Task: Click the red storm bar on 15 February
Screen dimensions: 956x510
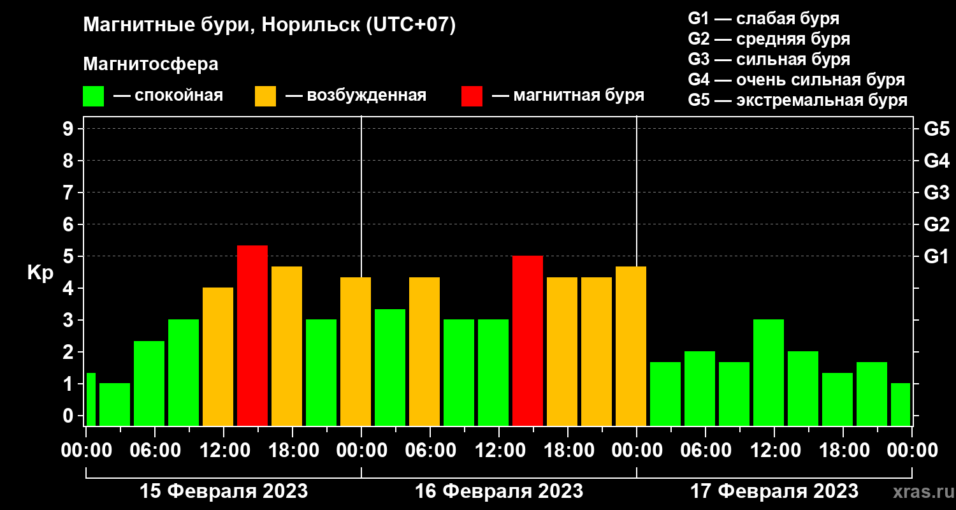Action: tap(252, 335)
